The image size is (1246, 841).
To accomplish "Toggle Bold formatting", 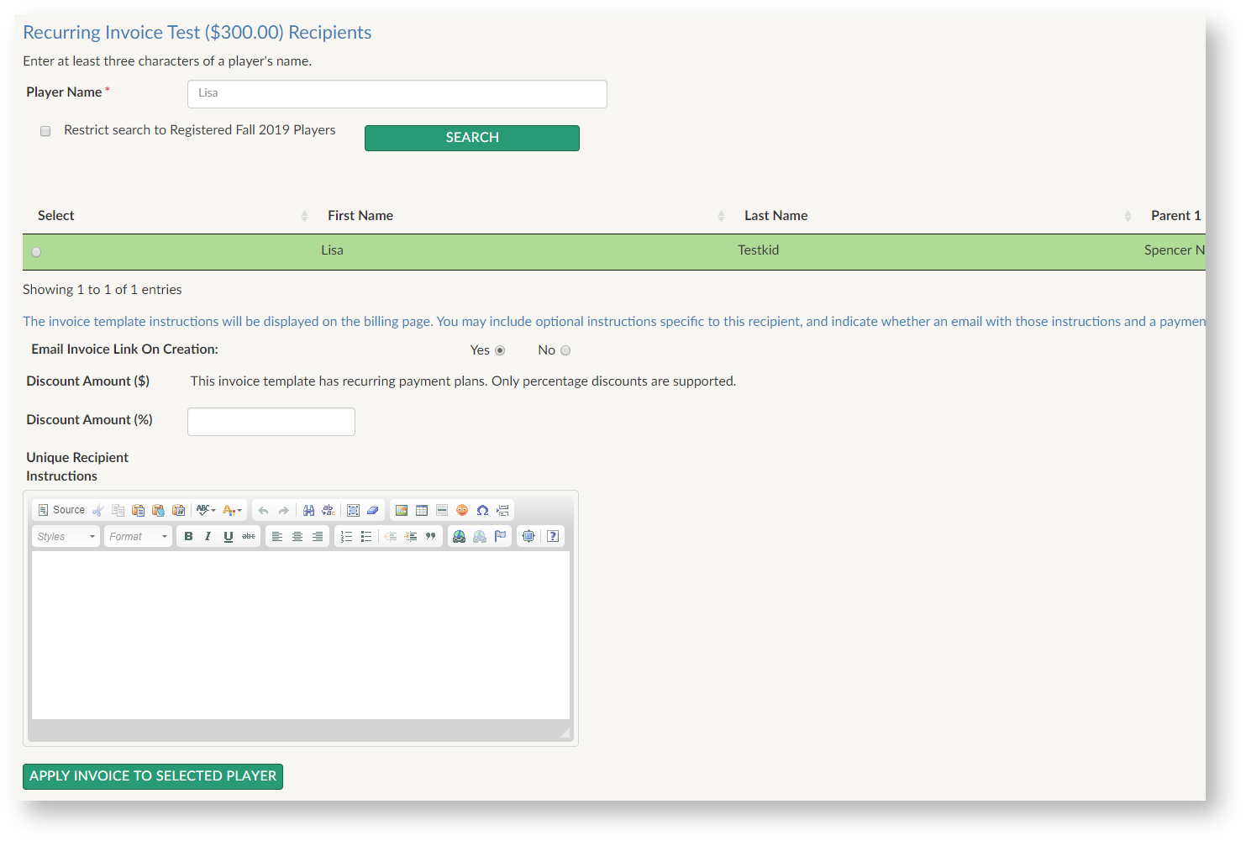I will [188, 536].
